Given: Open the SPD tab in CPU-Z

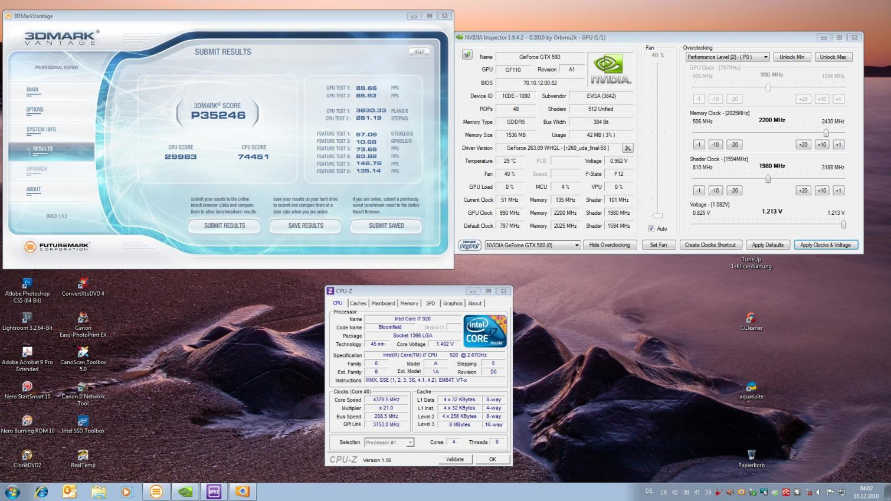Looking at the screenshot, I should click(431, 303).
